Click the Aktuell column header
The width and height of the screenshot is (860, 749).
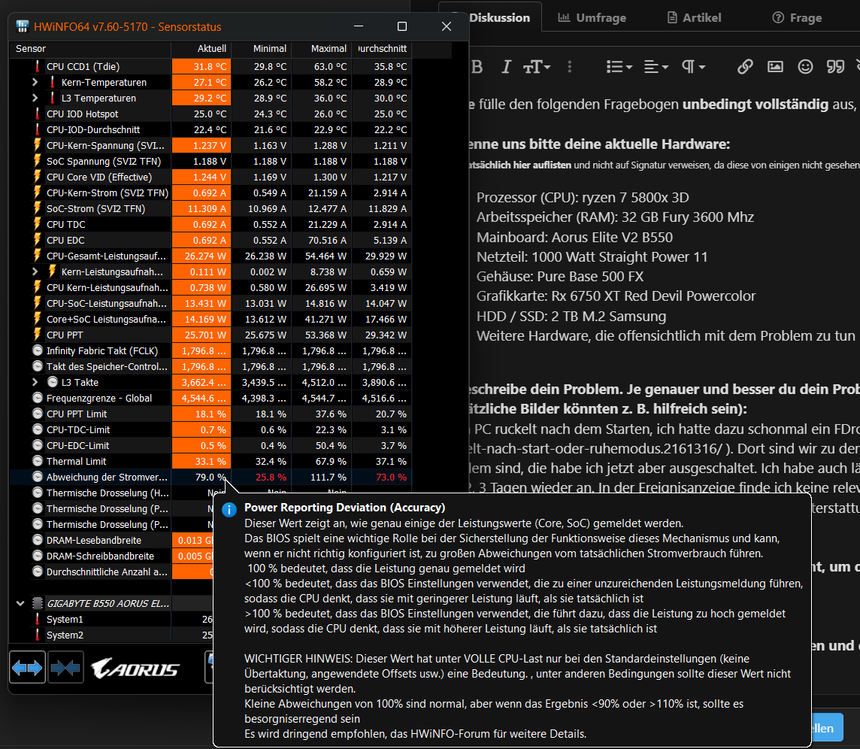coord(201,49)
